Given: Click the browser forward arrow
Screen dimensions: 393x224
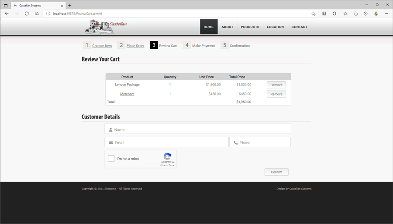Looking at the screenshot, I should tap(17, 14).
